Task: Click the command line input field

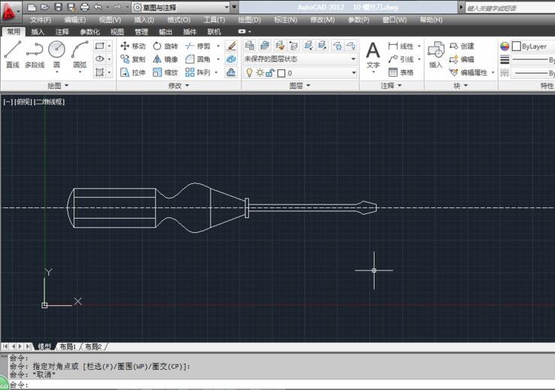Action: click(284, 385)
